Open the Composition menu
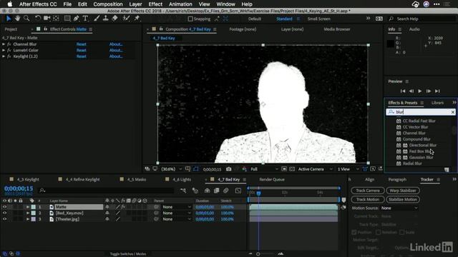 [108, 4]
